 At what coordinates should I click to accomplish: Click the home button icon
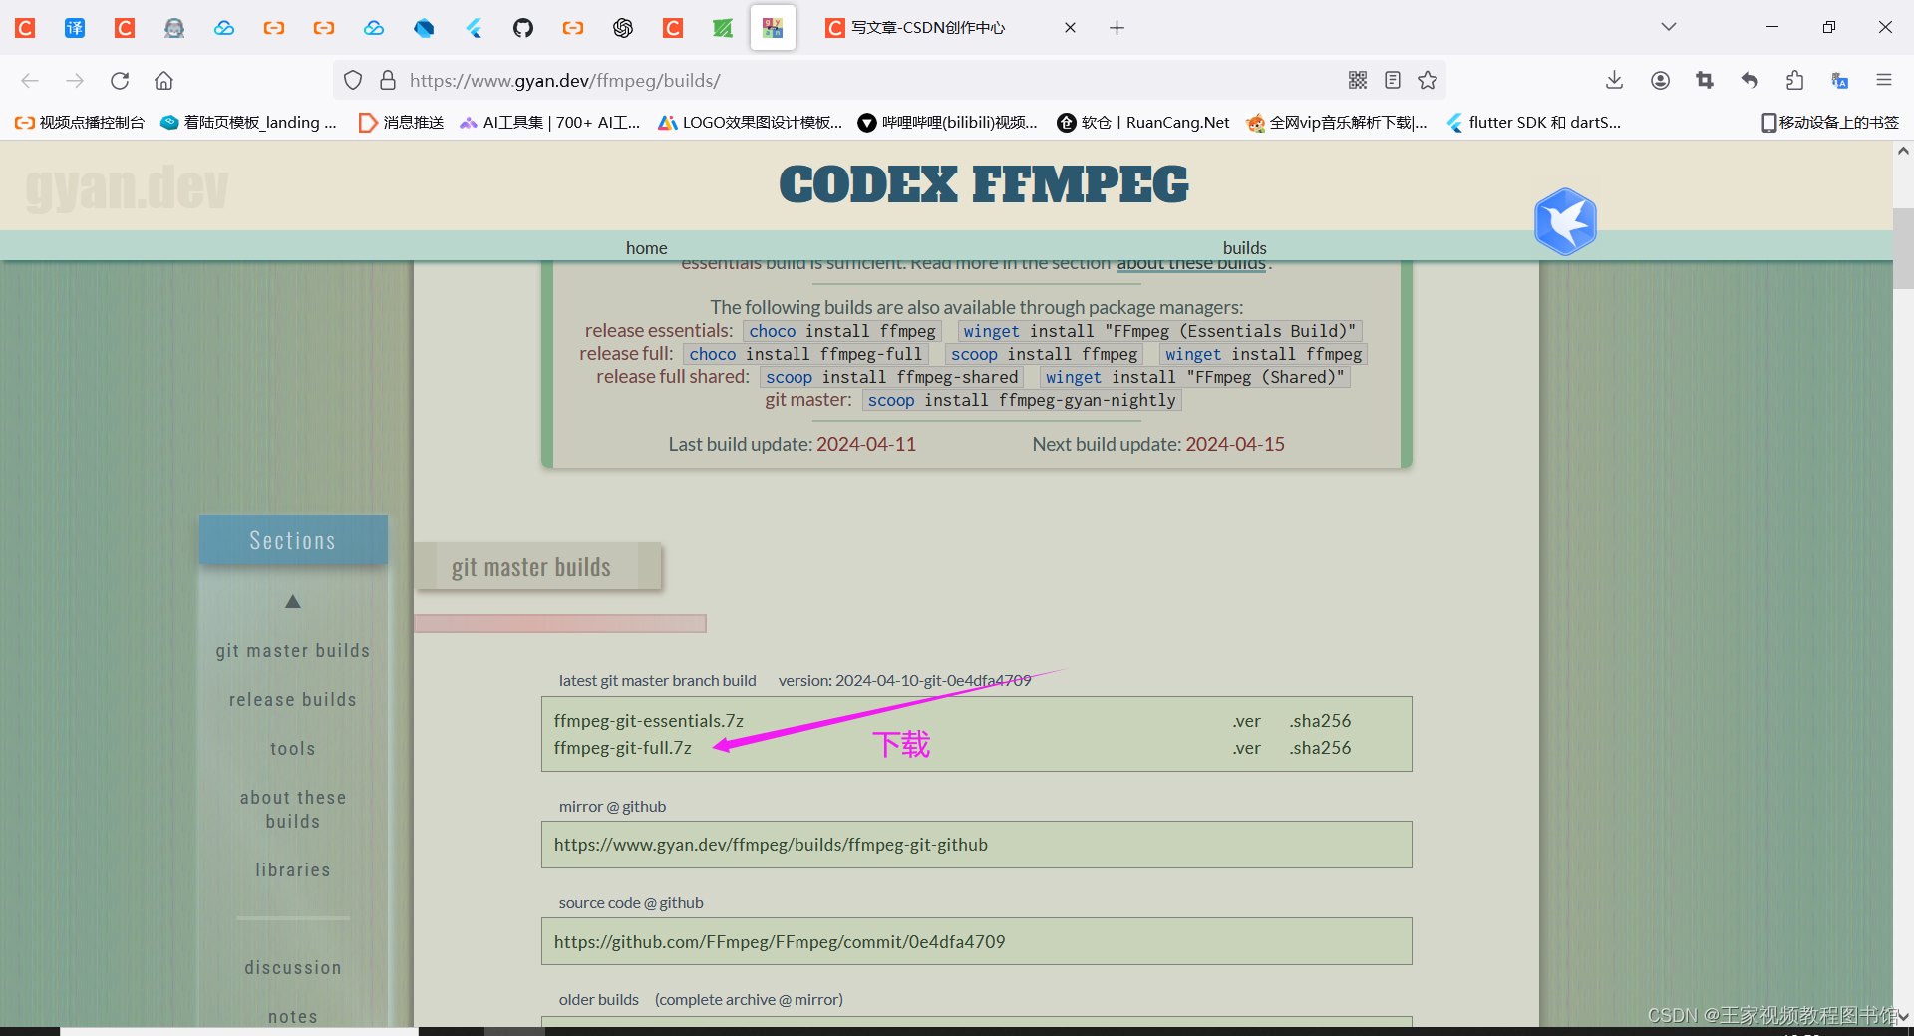coord(162,80)
